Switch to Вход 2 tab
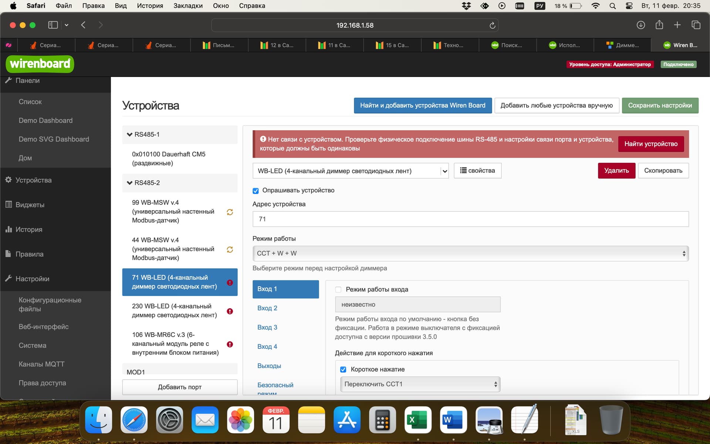This screenshot has width=710, height=444. [x=267, y=308]
